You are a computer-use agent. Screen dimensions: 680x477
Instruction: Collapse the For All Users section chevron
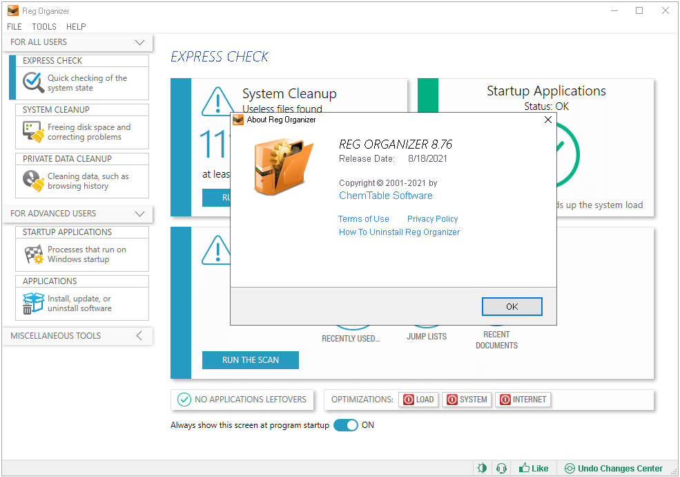click(x=139, y=42)
